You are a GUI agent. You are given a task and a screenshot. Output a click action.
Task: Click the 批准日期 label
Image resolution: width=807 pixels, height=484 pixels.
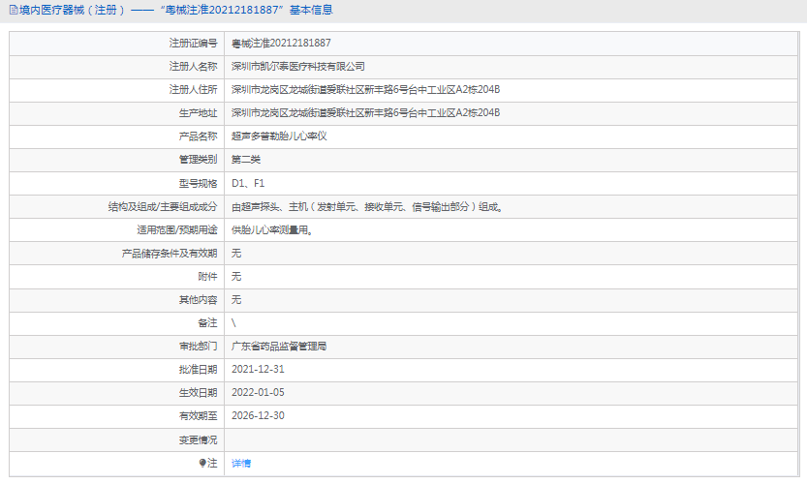coord(199,370)
